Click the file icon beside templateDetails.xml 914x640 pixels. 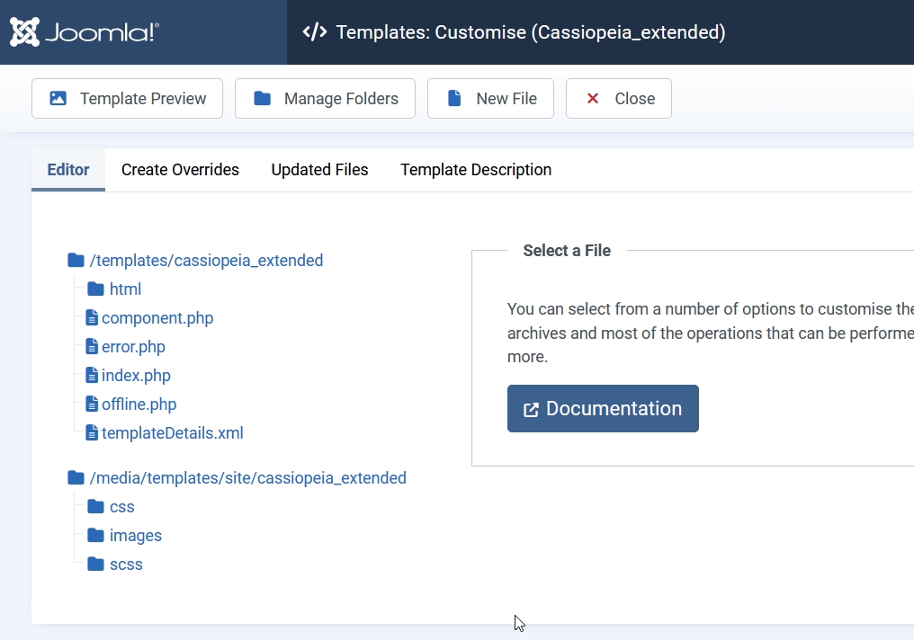point(92,433)
